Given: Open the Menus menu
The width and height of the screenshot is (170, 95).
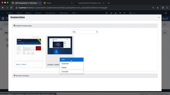Looking at the screenshot, I should click(x=29, y=13).
